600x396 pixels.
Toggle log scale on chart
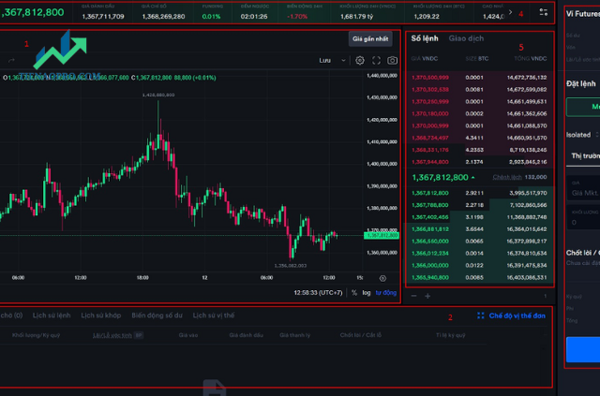(367, 293)
